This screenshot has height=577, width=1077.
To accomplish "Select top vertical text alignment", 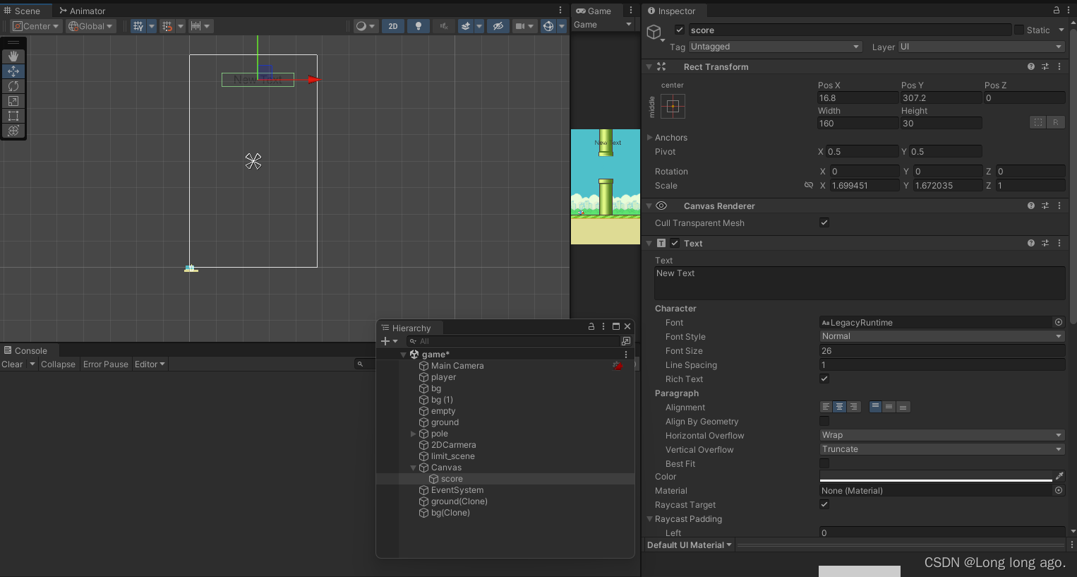I will (876, 407).
